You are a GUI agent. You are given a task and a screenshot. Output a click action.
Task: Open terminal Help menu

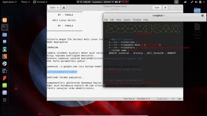click(146, 20)
